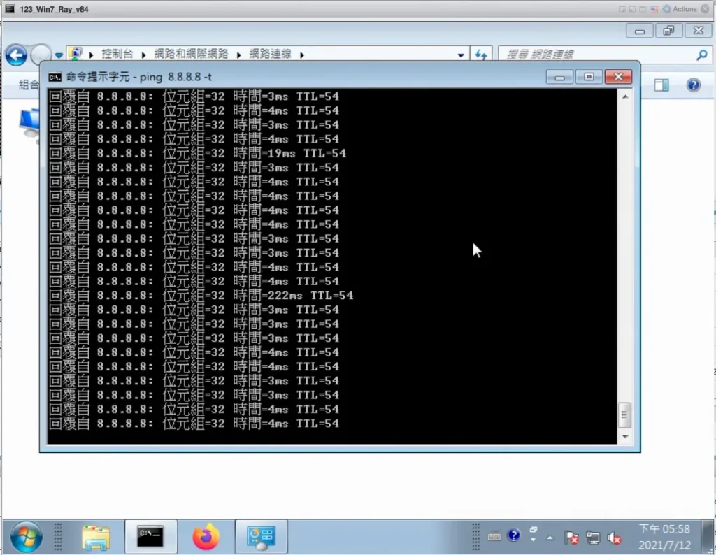This screenshot has width=716, height=555.
Task: Click the Windows Start orb
Action: click(27, 537)
